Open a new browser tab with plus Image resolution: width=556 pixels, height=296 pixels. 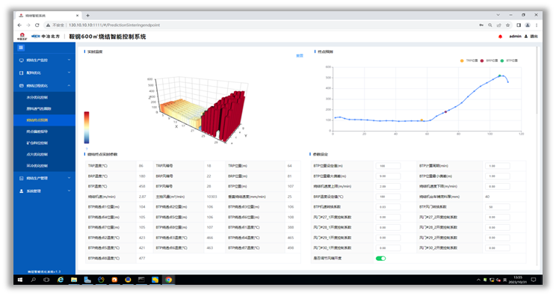[87, 15]
